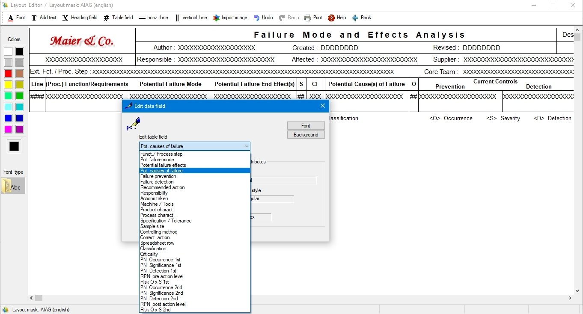Pick Sample size from the list
The height and width of the screenshot is (314, 583).
tap(195, 226)
